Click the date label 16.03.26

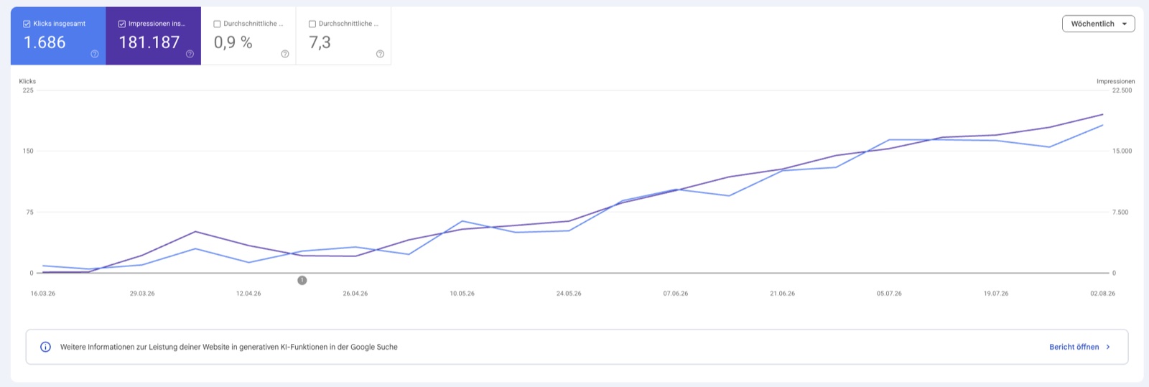pyautogui.click(x=43, y=294)
